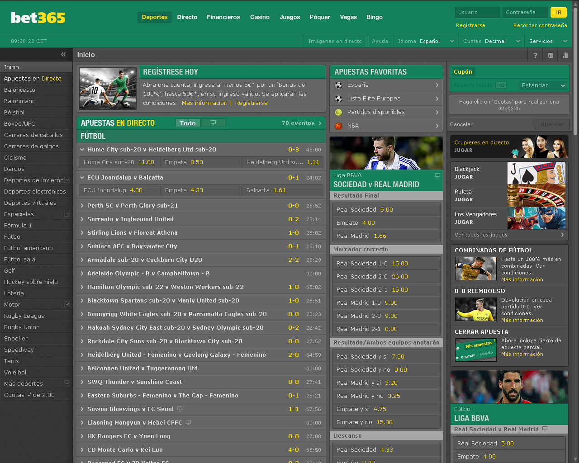Open the Servicios dropdown
This screenshot has height=463, width=579.
pyautogui.click(x=548, y=41)
